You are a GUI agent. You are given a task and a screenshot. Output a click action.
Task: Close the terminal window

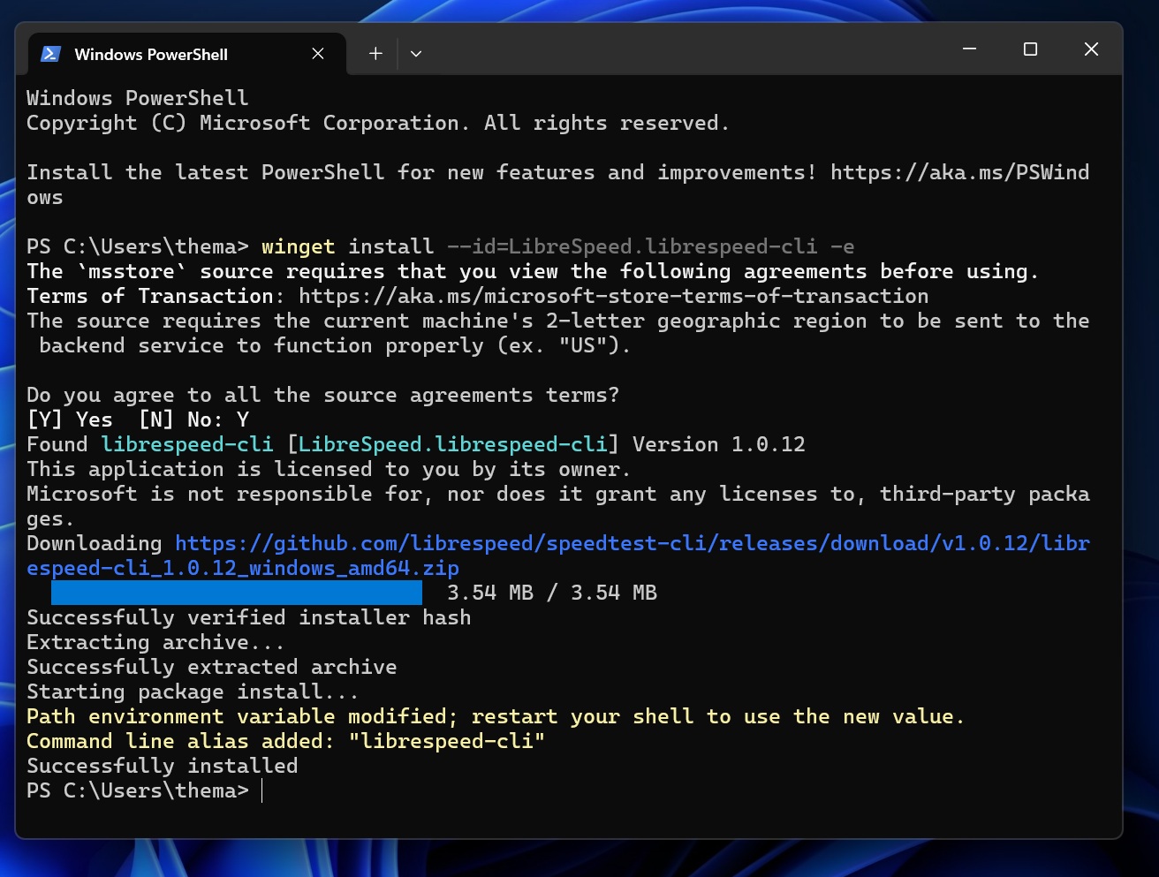1091,49
